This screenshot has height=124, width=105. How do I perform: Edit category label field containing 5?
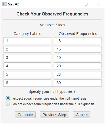[27, 74]
